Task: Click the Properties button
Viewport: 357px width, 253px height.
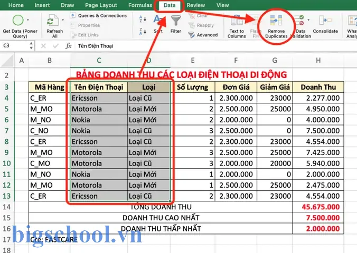Action: pyautogui.click(x=85, y=25)
